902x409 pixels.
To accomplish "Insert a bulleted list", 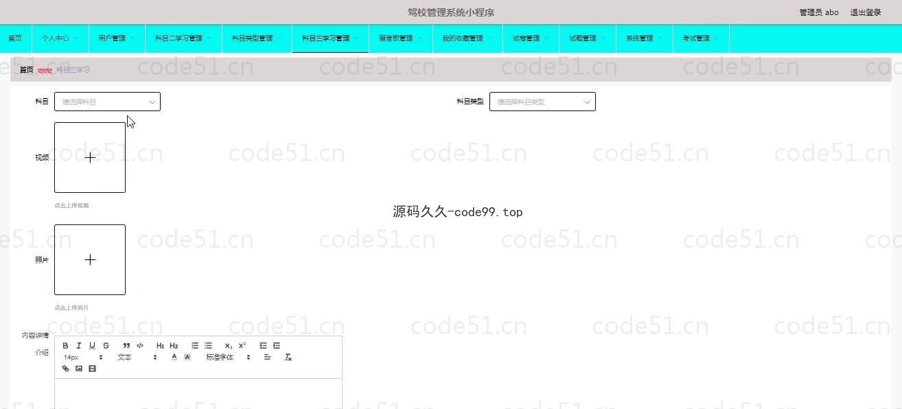I will point(208,345).
